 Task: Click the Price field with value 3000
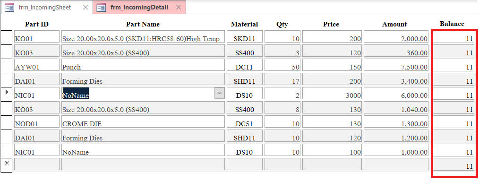(x=332, y=93)
